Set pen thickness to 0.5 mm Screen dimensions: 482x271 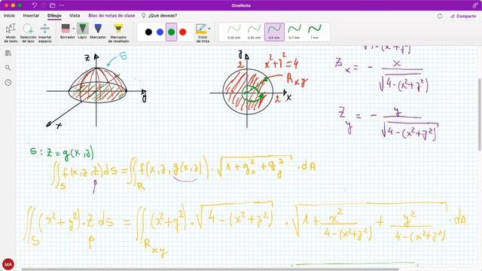[274, 32]
